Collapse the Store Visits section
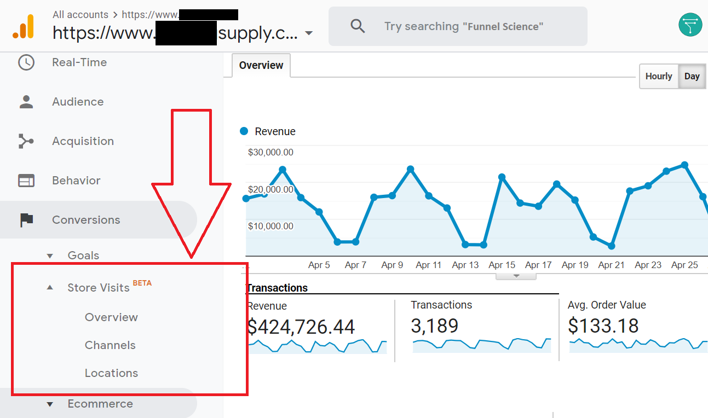Screen dimensions: 708x418 [49, 287]
